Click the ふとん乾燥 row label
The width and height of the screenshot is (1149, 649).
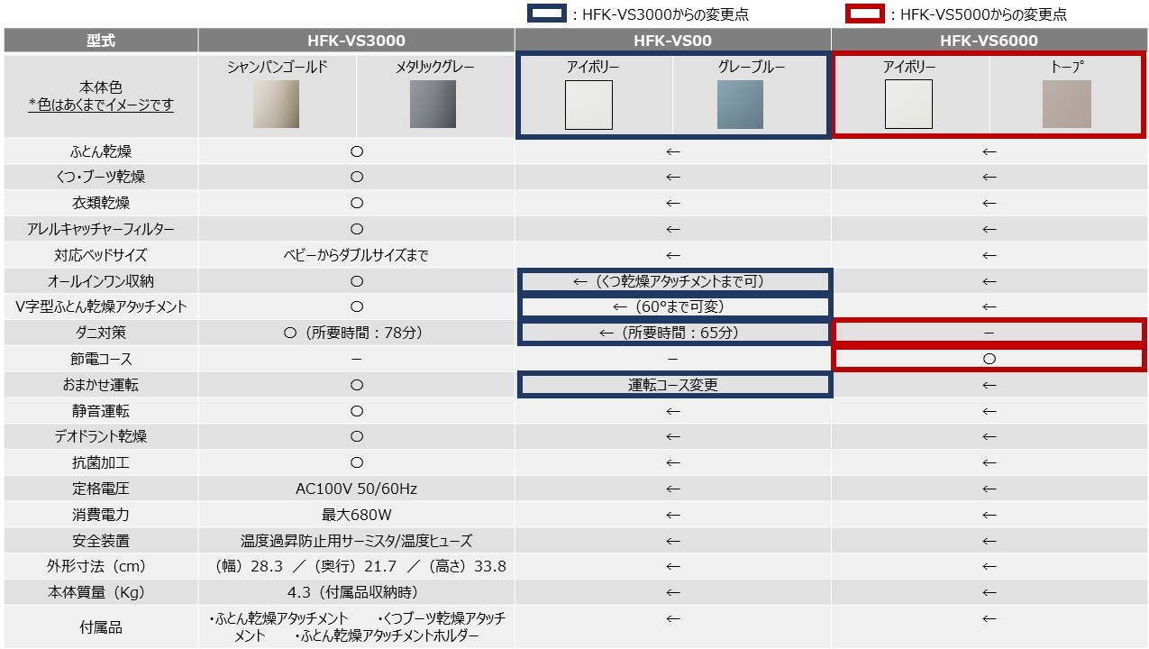click(x=101, y=151)
